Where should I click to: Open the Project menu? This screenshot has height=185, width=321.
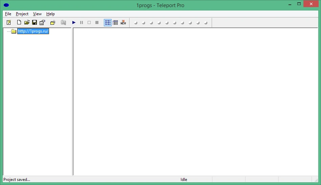22,14
